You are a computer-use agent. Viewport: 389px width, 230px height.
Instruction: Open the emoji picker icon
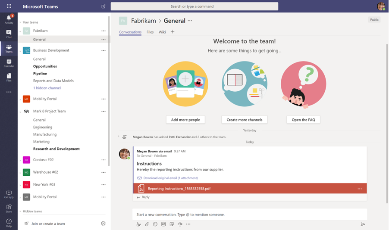tap(155, 224)
